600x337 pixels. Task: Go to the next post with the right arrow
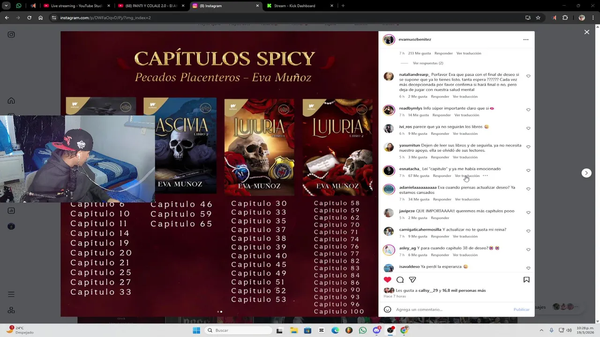(586, 173)
